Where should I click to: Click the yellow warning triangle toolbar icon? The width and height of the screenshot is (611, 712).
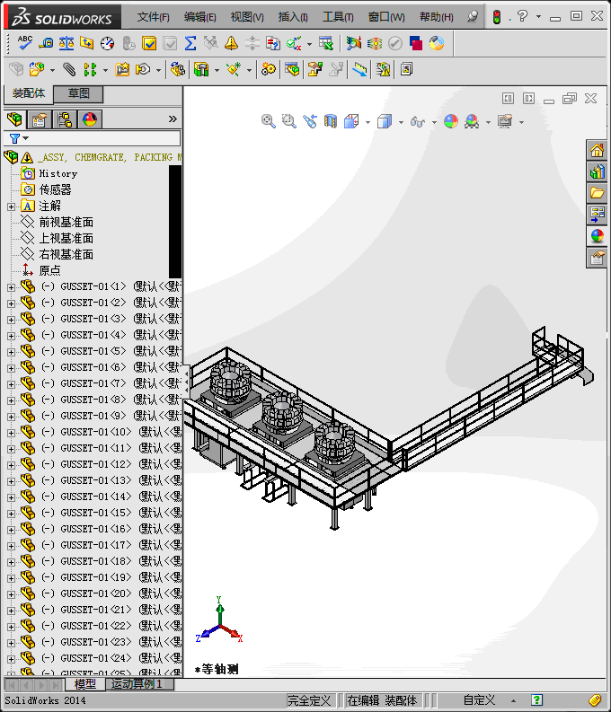coord(231,43)
